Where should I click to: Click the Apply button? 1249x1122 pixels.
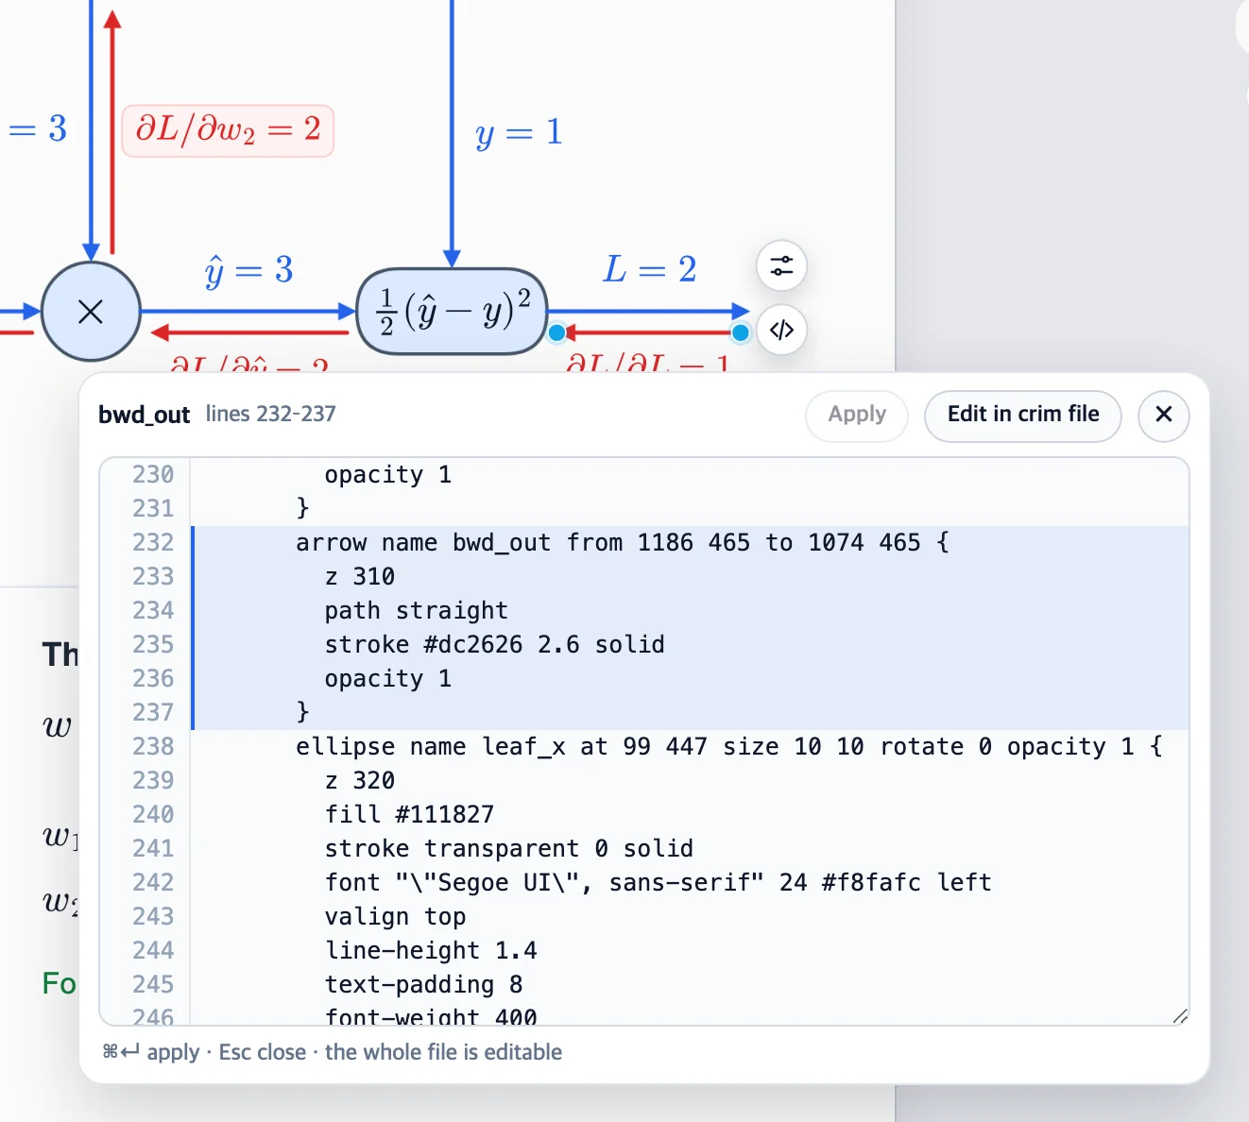(857, 415)
